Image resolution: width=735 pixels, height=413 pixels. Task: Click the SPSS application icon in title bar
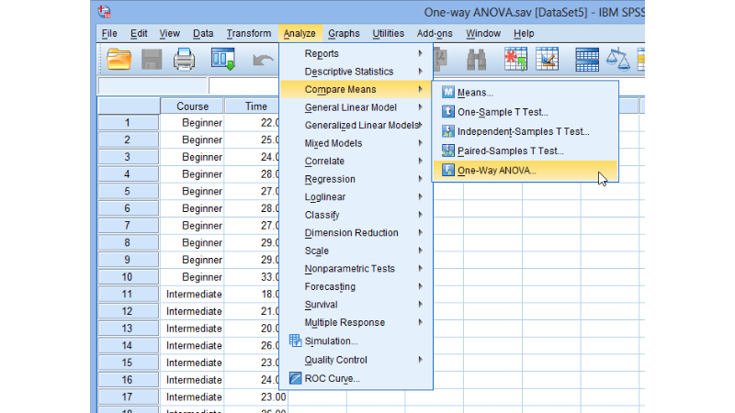coord(104,11)
